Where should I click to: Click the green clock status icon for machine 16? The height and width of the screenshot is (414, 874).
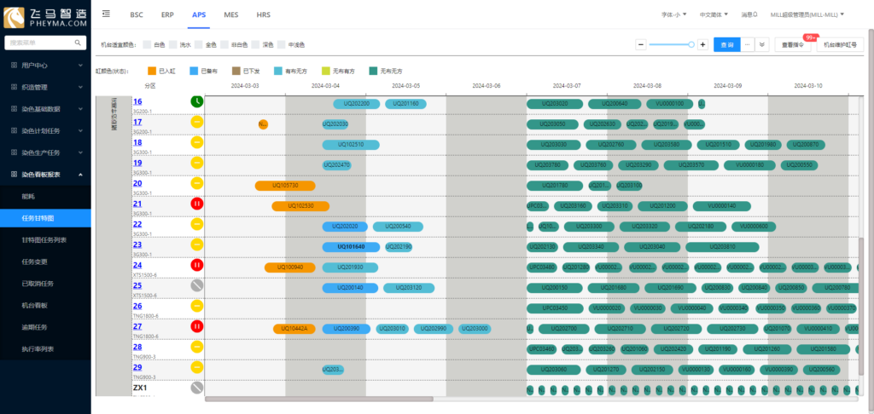(196, 101)
